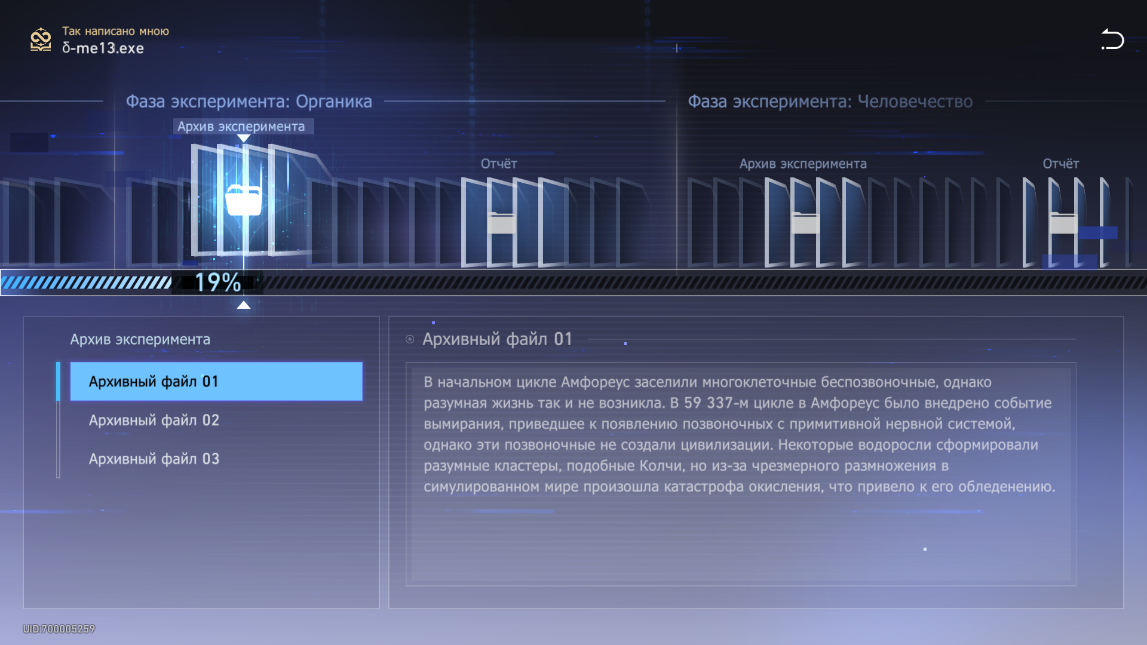Image resolution: width=1147 pixels, height=645 pixels.
Task: Jump to Фаза эксперимента: Органика section
Action: click(249, 102)
